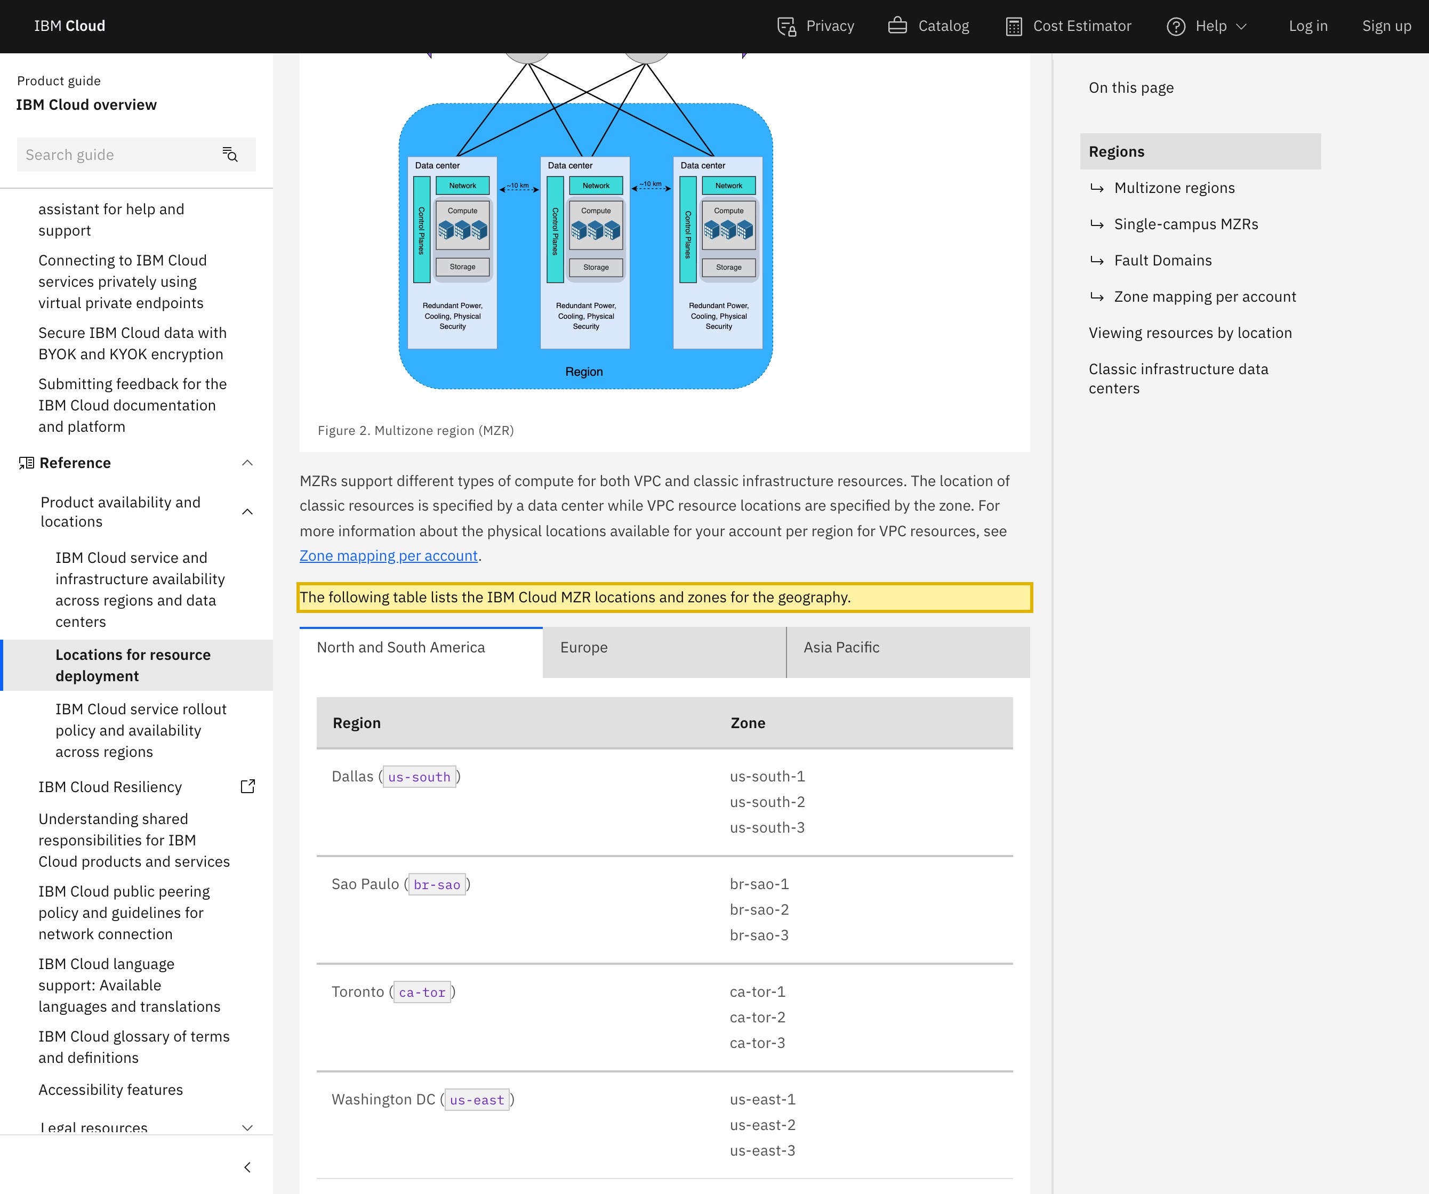Switch to the Asia Pacific tab
This screenshot has width=1429, height=1194.
[909, 652]
